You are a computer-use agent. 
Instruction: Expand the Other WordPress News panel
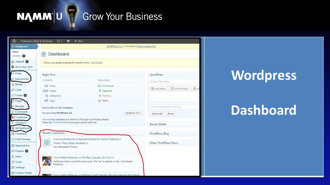pyautogui.click(x=173, y=143)
